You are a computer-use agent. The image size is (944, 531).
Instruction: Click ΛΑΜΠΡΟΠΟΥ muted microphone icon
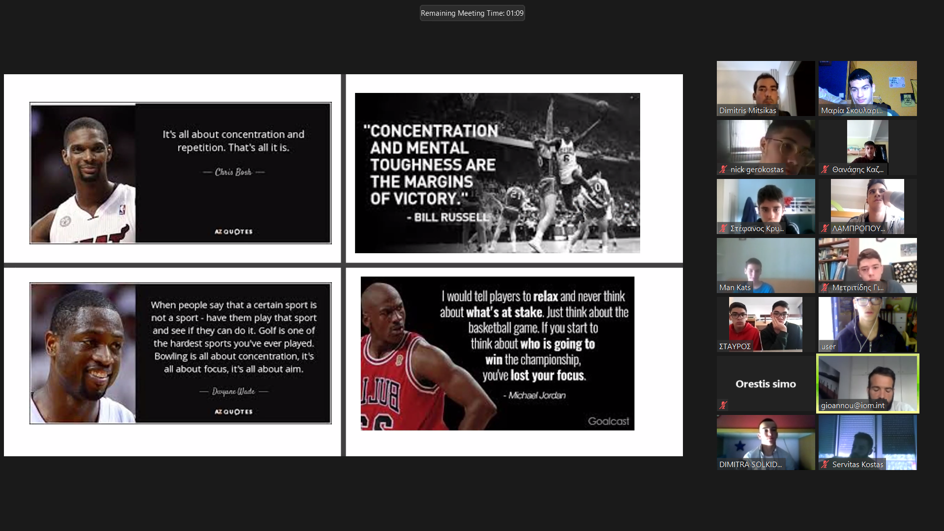pyautogui.click(x=825, y=229)
